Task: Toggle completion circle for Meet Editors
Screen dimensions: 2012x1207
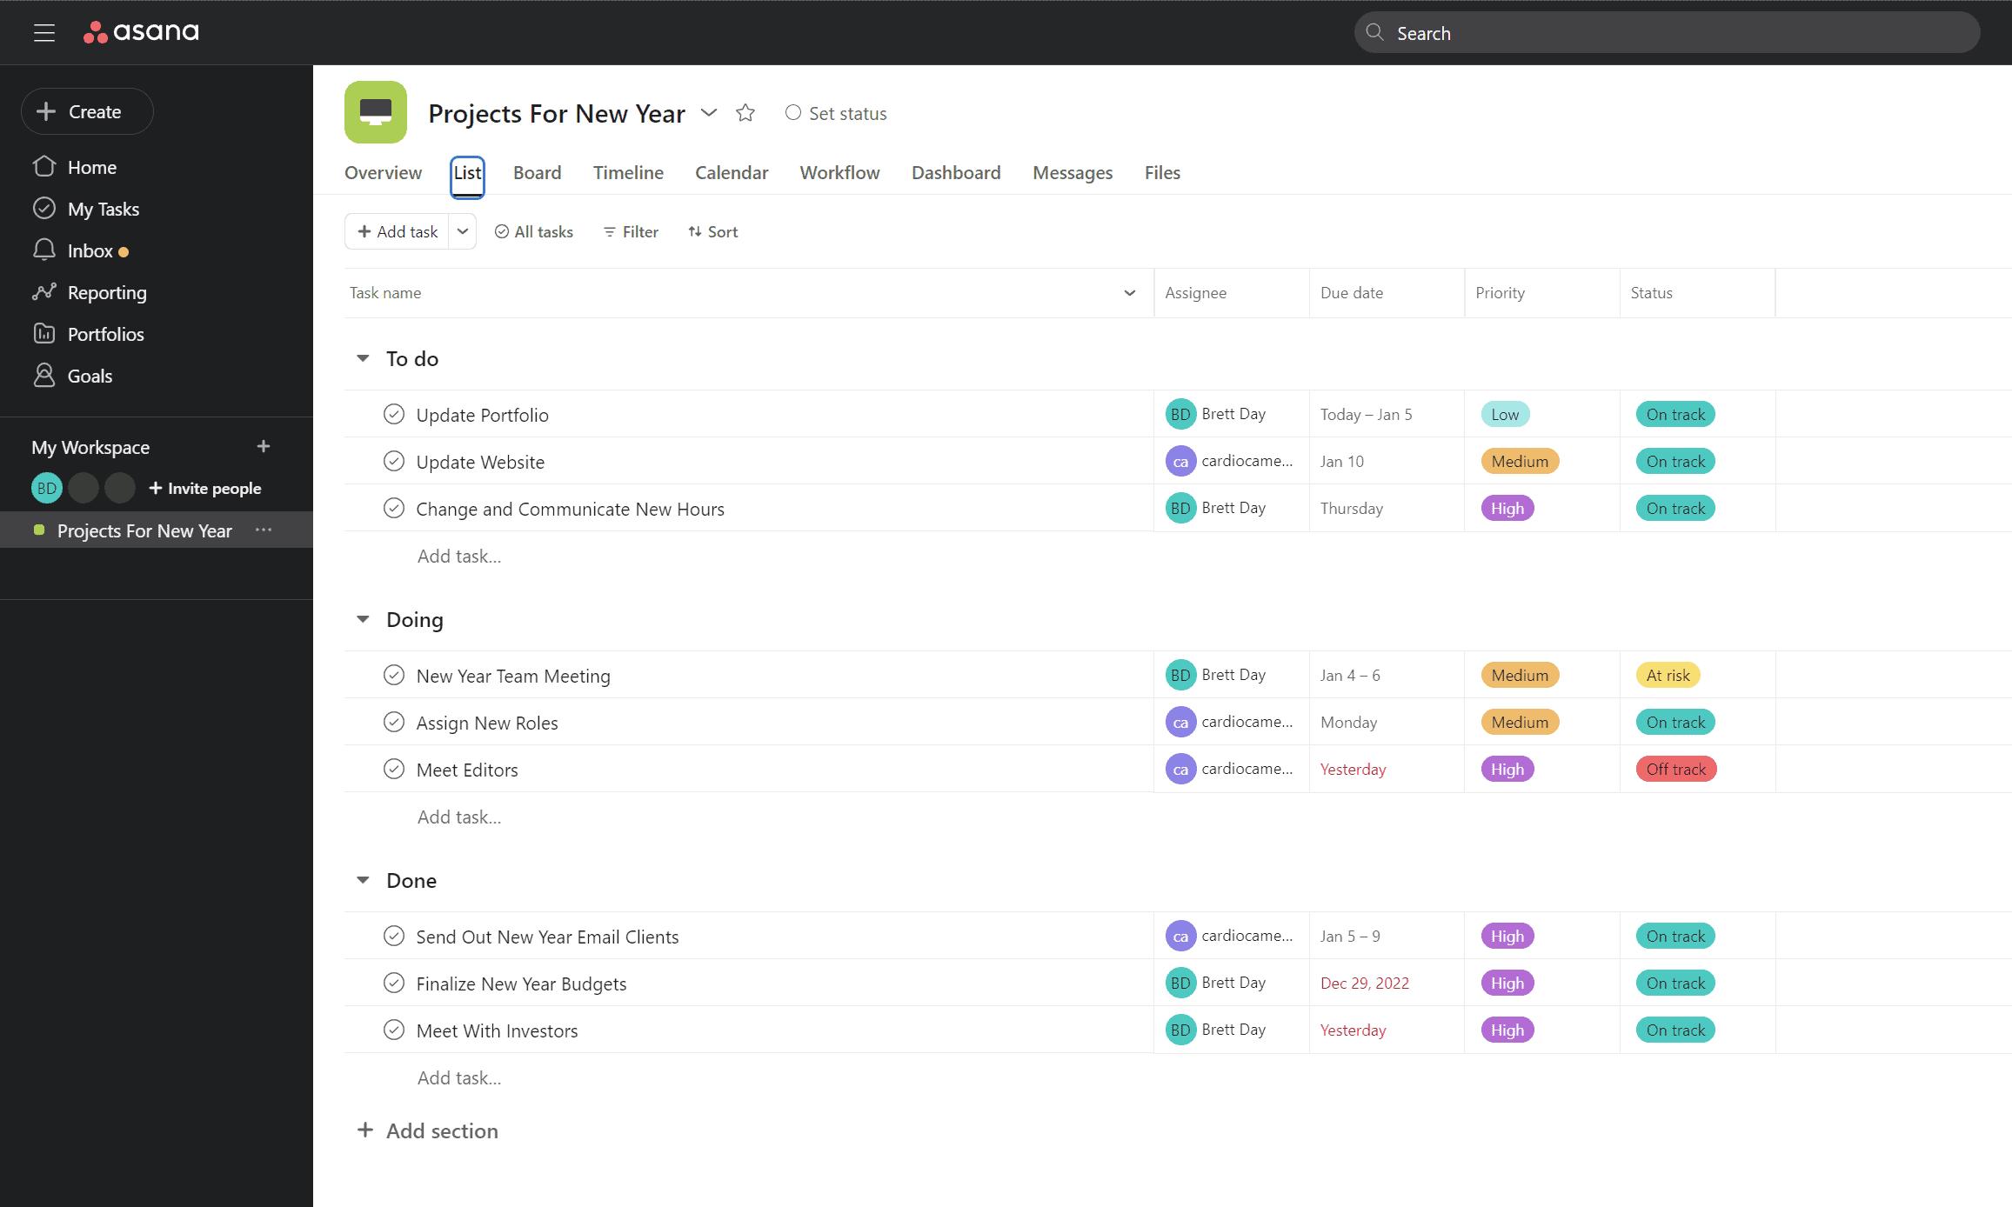Action: 395,767
